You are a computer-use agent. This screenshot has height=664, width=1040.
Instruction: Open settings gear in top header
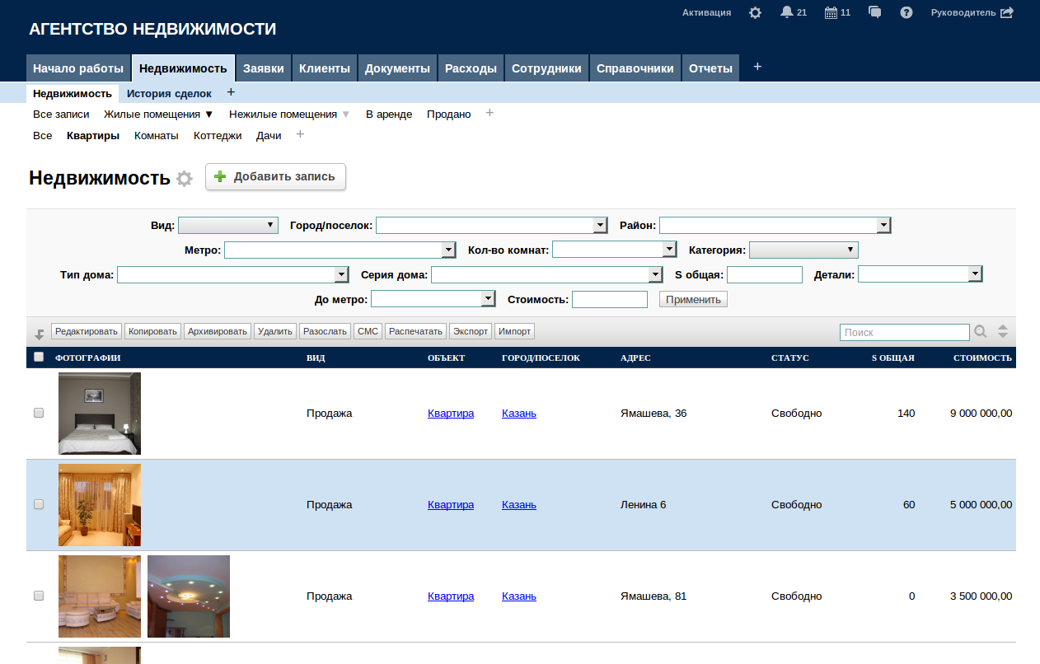(755, 12)
